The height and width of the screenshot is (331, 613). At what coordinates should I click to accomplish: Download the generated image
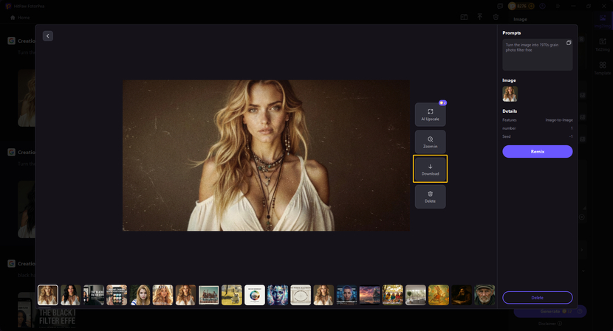pyautogui.click(x=430, y=169)
